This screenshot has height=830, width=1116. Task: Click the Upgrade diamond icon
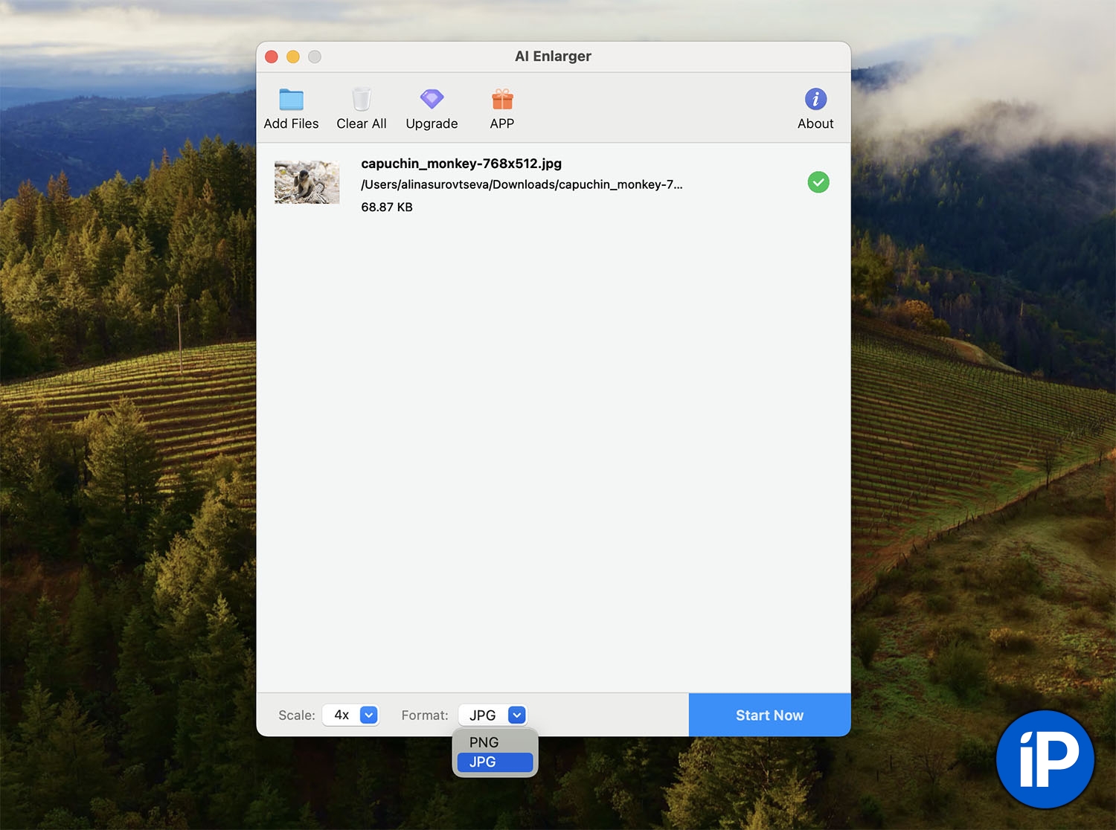pyautogui.click(x=432, y=99)
